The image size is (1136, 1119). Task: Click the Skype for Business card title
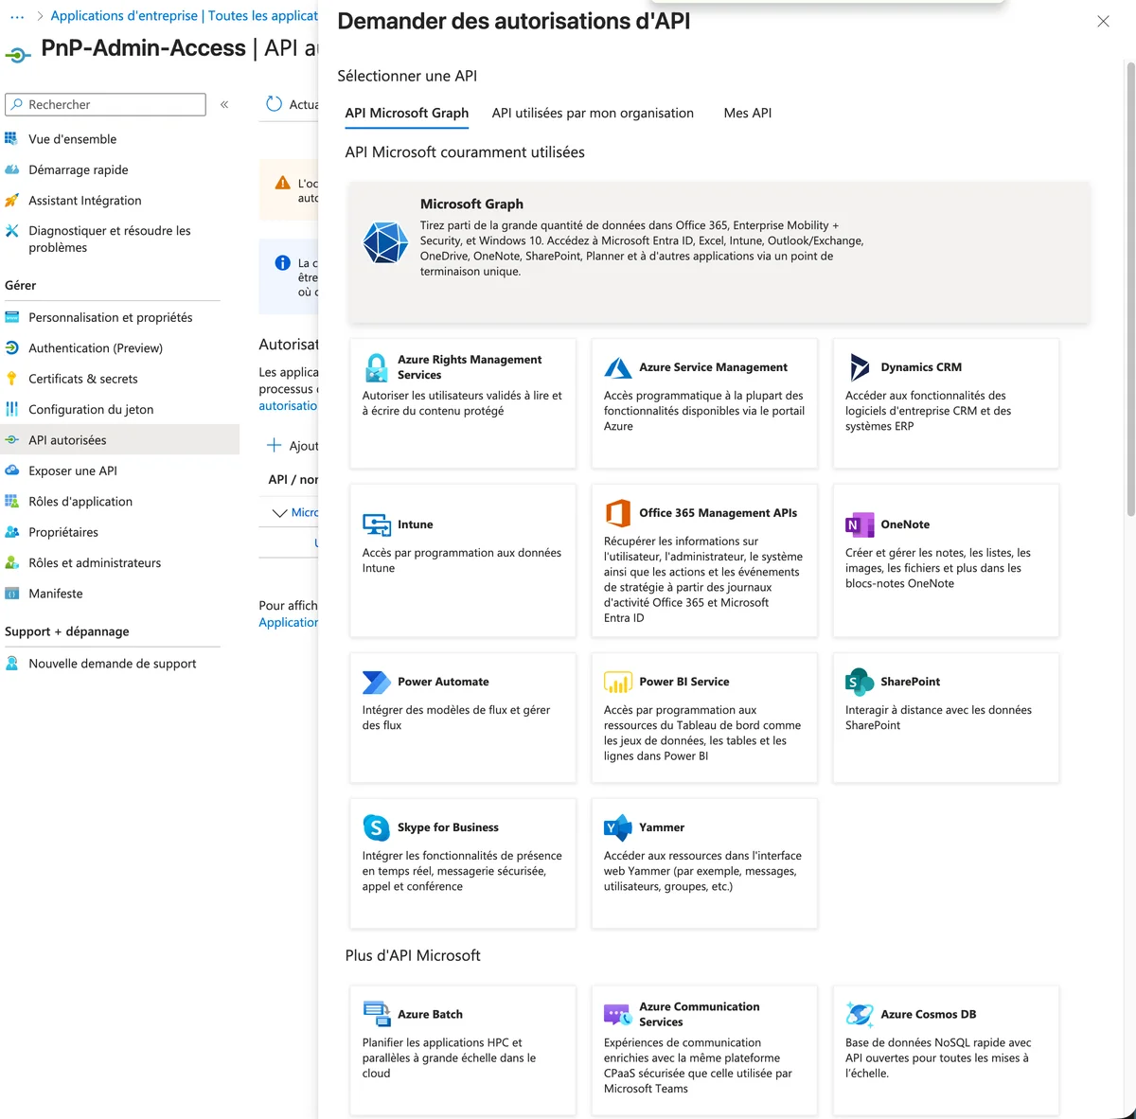(x=448, y=827)
